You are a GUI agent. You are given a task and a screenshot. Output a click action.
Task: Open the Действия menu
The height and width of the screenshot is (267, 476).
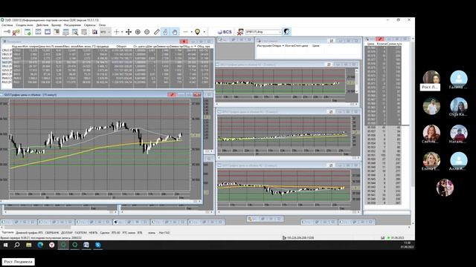pyautogui.click(x=42, y=25)
